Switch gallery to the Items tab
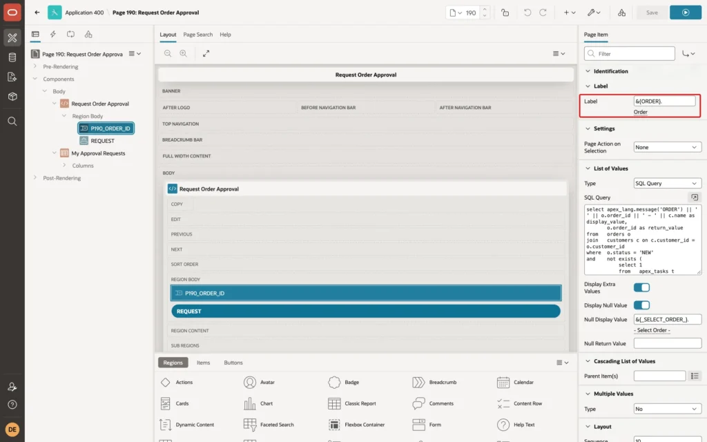 click(x=203, y=363)
